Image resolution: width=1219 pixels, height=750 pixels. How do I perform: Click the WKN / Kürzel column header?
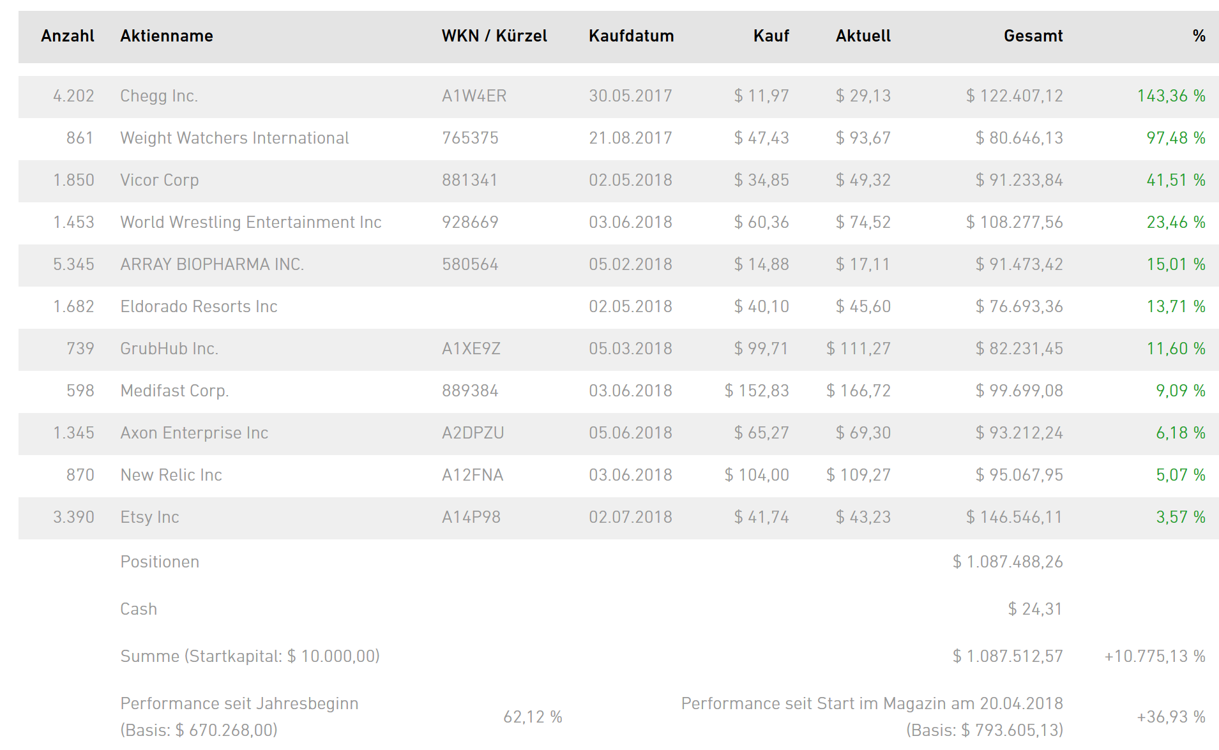coord(494,36)
